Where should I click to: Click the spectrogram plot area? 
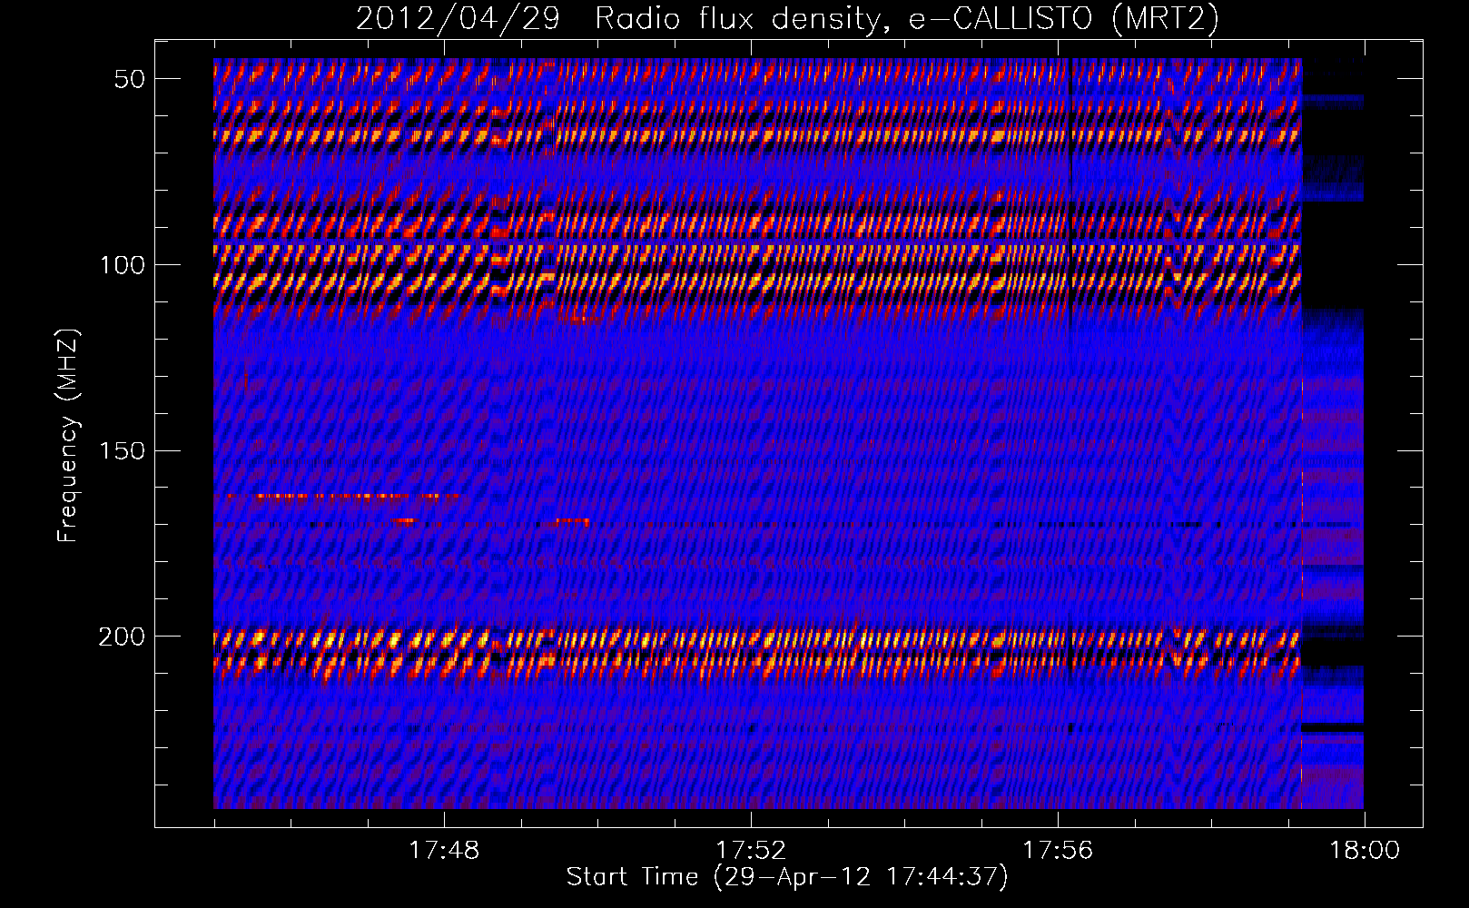(788, 433)
